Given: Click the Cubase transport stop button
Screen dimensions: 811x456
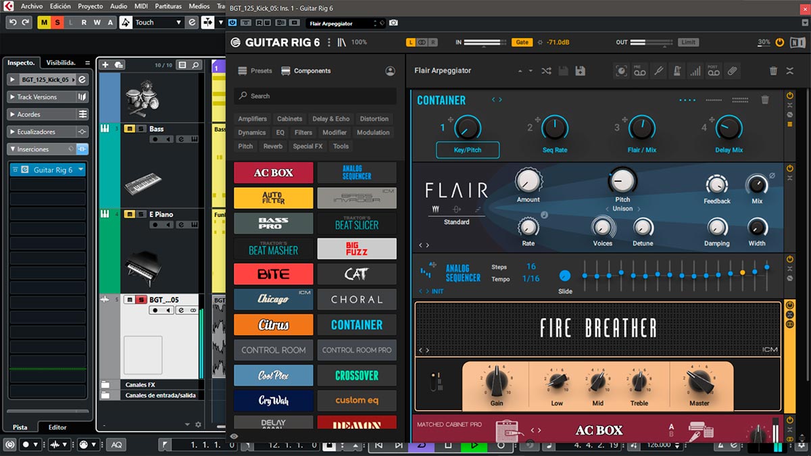Looking at the screenshot, I should (x=447, y=445).
